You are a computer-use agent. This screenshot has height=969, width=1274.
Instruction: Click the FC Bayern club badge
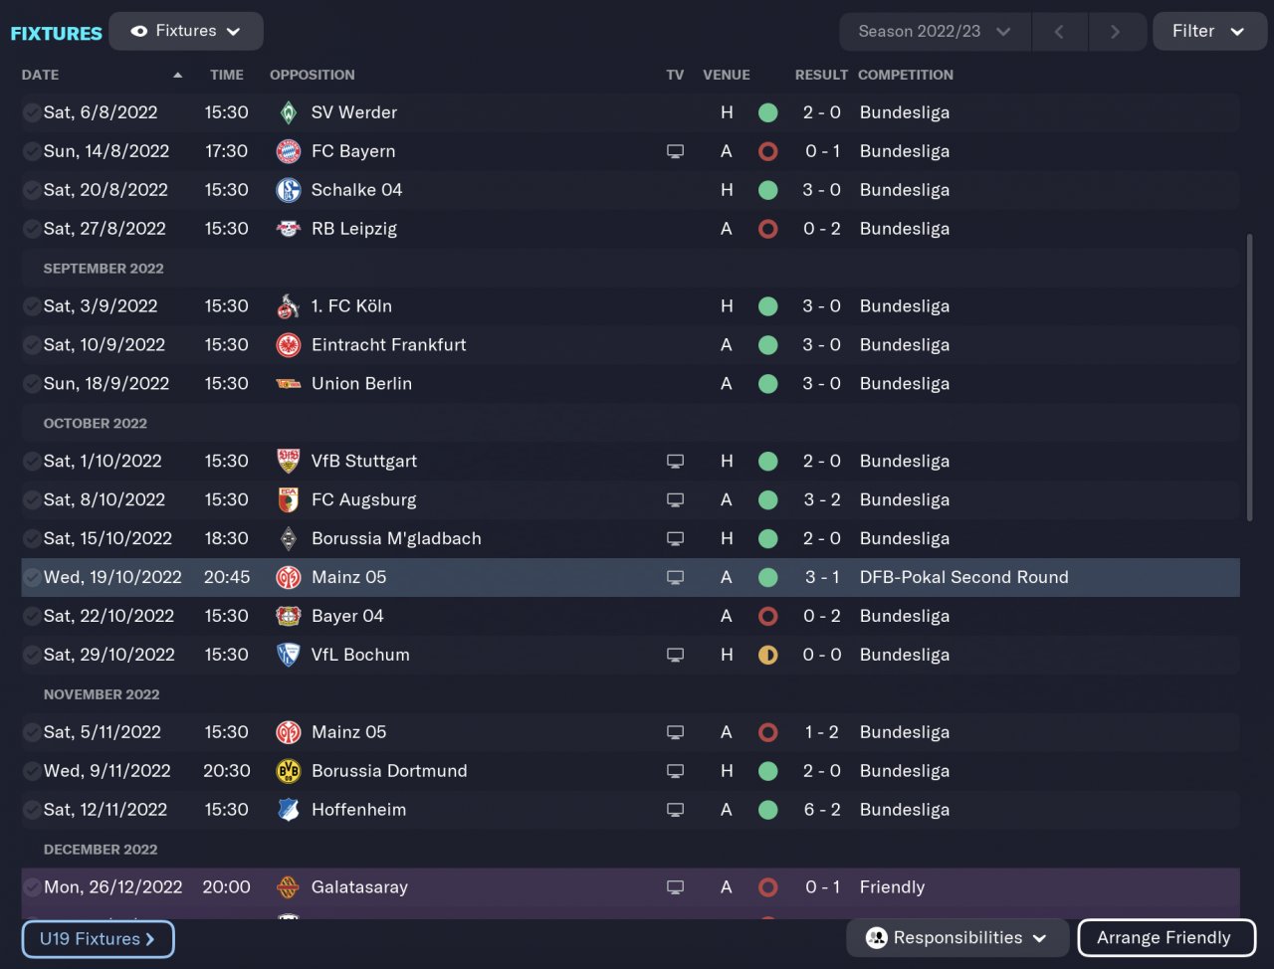click(x=288, y=151)
